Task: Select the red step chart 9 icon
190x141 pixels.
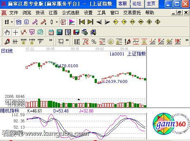Action: [43, 22]
